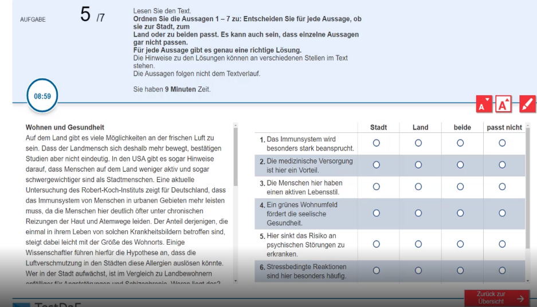
Task: Click the AUFGABE label
Action: 33,19
